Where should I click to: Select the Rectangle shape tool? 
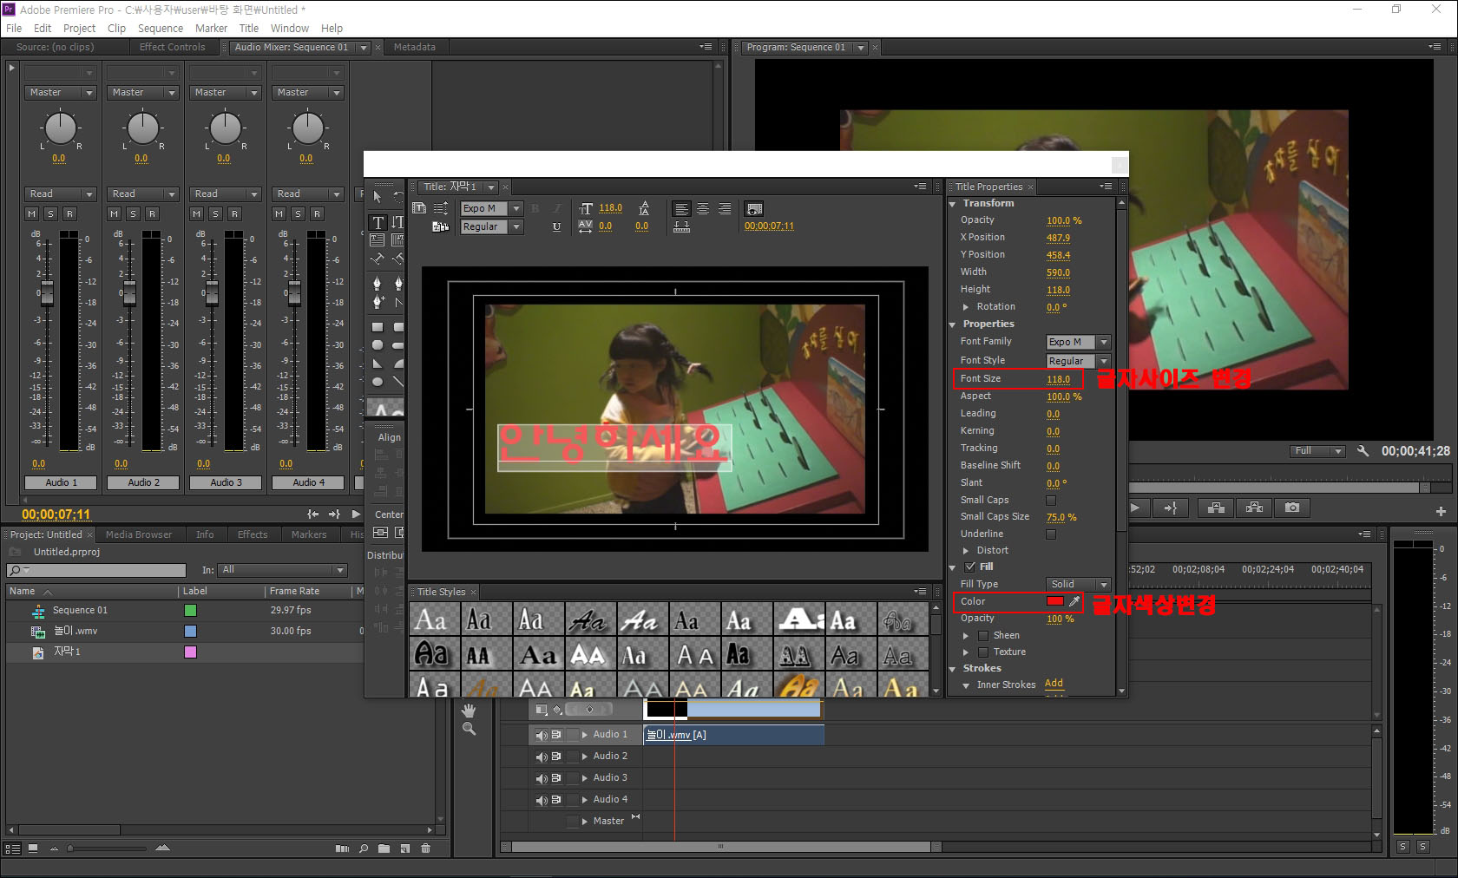pos(378,327)
